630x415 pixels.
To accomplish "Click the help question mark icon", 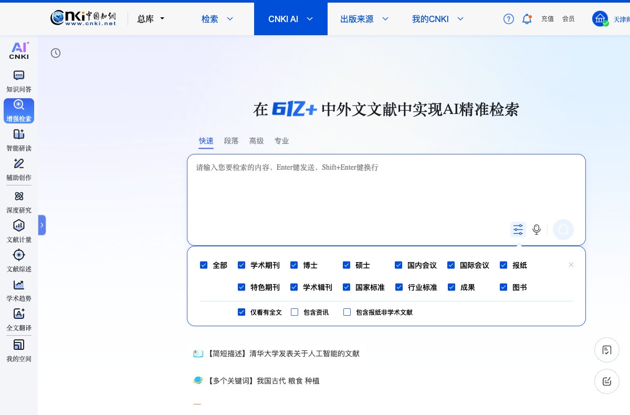I will 508,19.
